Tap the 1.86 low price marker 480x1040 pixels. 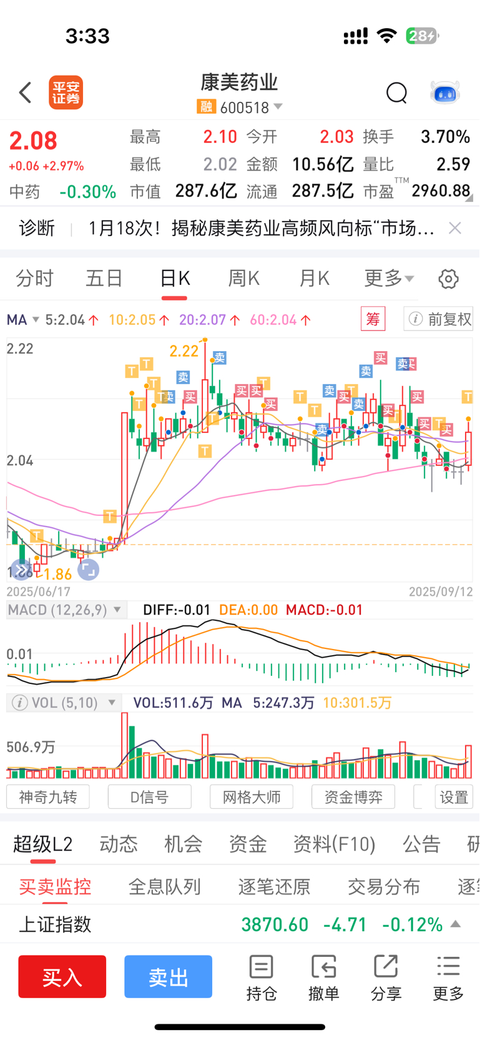point(58,574)
